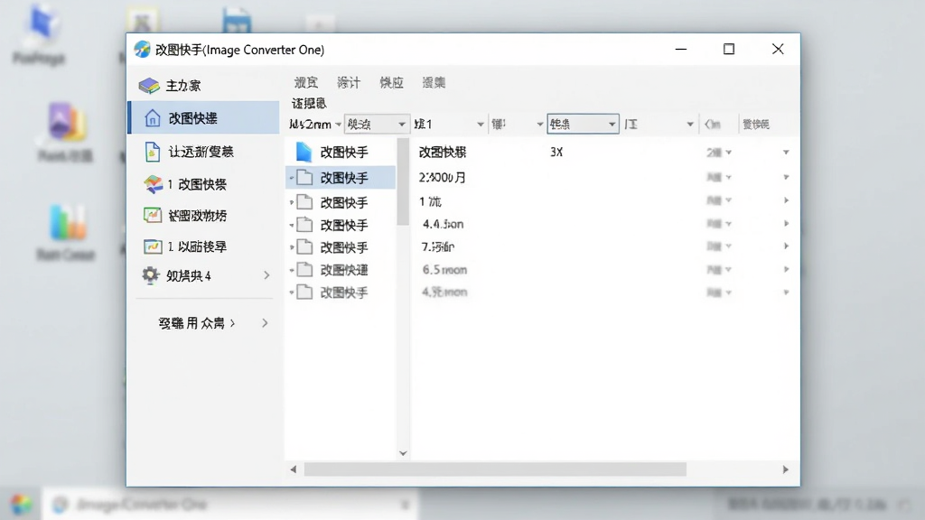Open the purple-orange app icon on the desktop

coord(66,123)
